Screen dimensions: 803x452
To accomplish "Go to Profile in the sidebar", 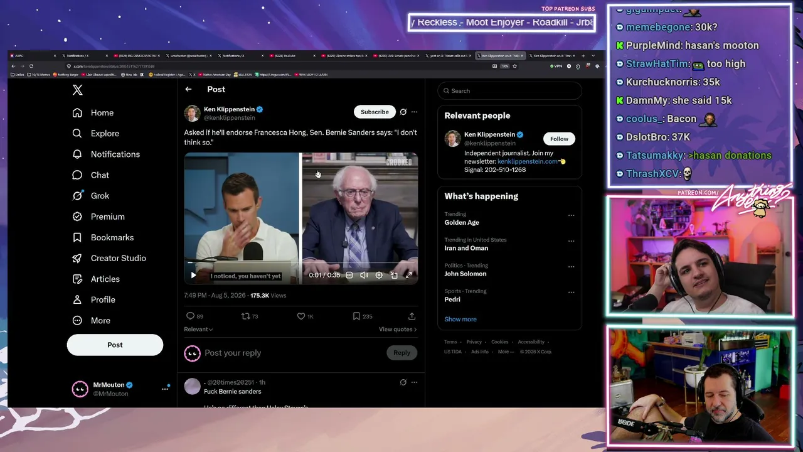I will tap(93, 299).
